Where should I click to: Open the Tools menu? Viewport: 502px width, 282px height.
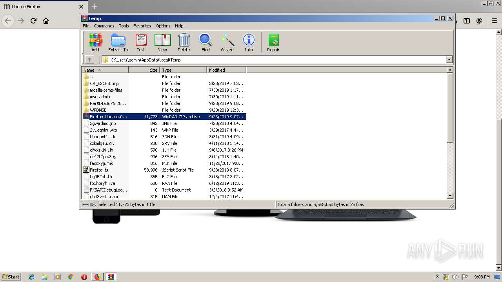124,26
